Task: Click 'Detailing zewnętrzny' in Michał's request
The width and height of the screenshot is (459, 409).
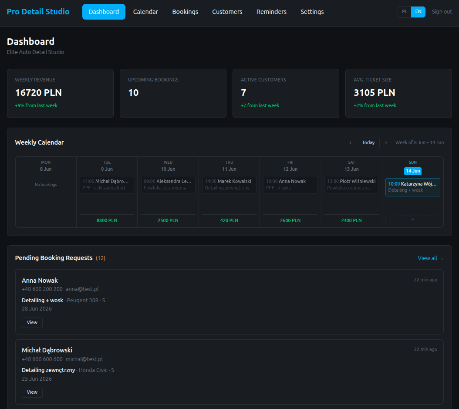Action: [48, 370]
